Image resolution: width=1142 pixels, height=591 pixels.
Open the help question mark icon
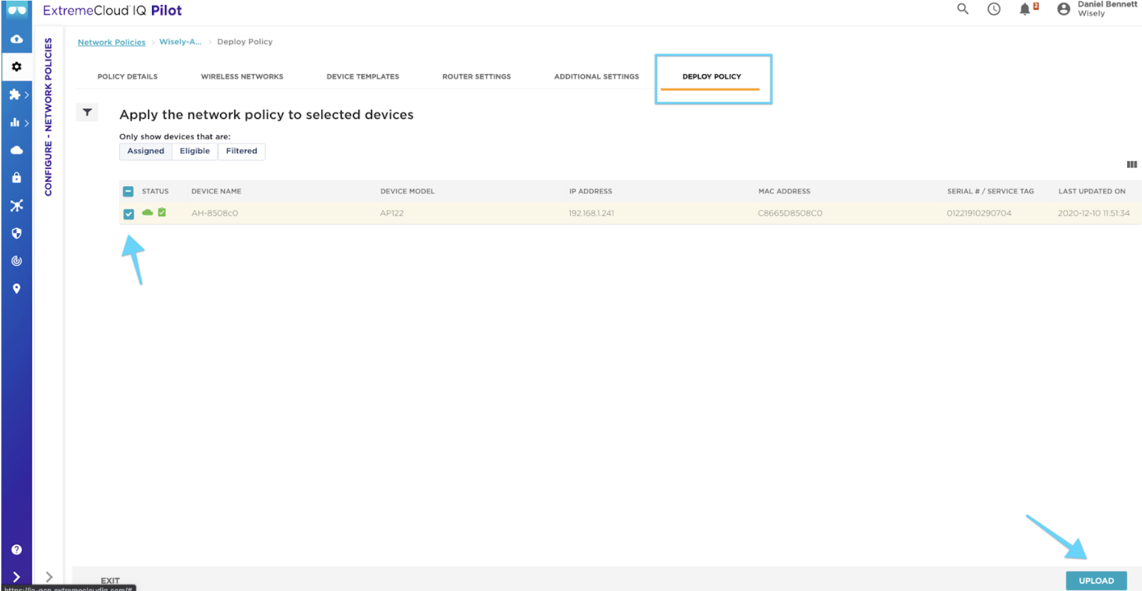coord(16,549)
